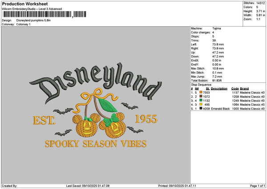Click the Colors value 5

pos(257,7)
